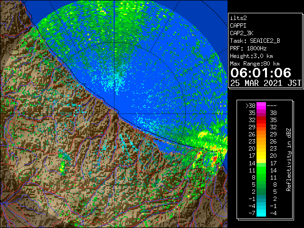
Task: Click the 06:01:06 timestamp text
Action: pos(261,73)
